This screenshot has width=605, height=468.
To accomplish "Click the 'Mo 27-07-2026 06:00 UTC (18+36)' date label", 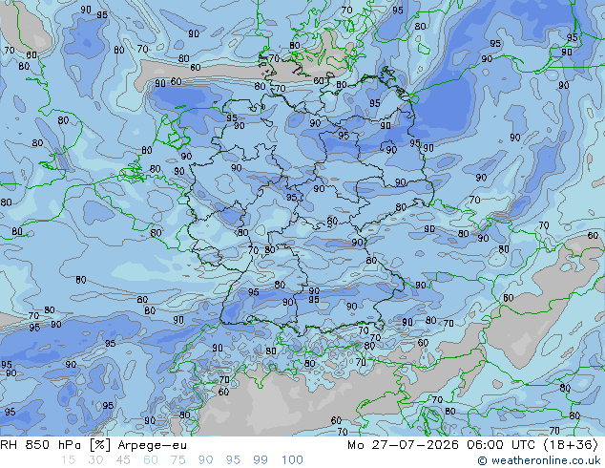I will tap(472, 445).
